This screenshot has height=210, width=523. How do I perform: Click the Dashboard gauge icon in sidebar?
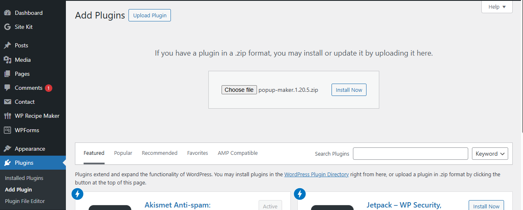pyautogui.click(x=7, y=13)
